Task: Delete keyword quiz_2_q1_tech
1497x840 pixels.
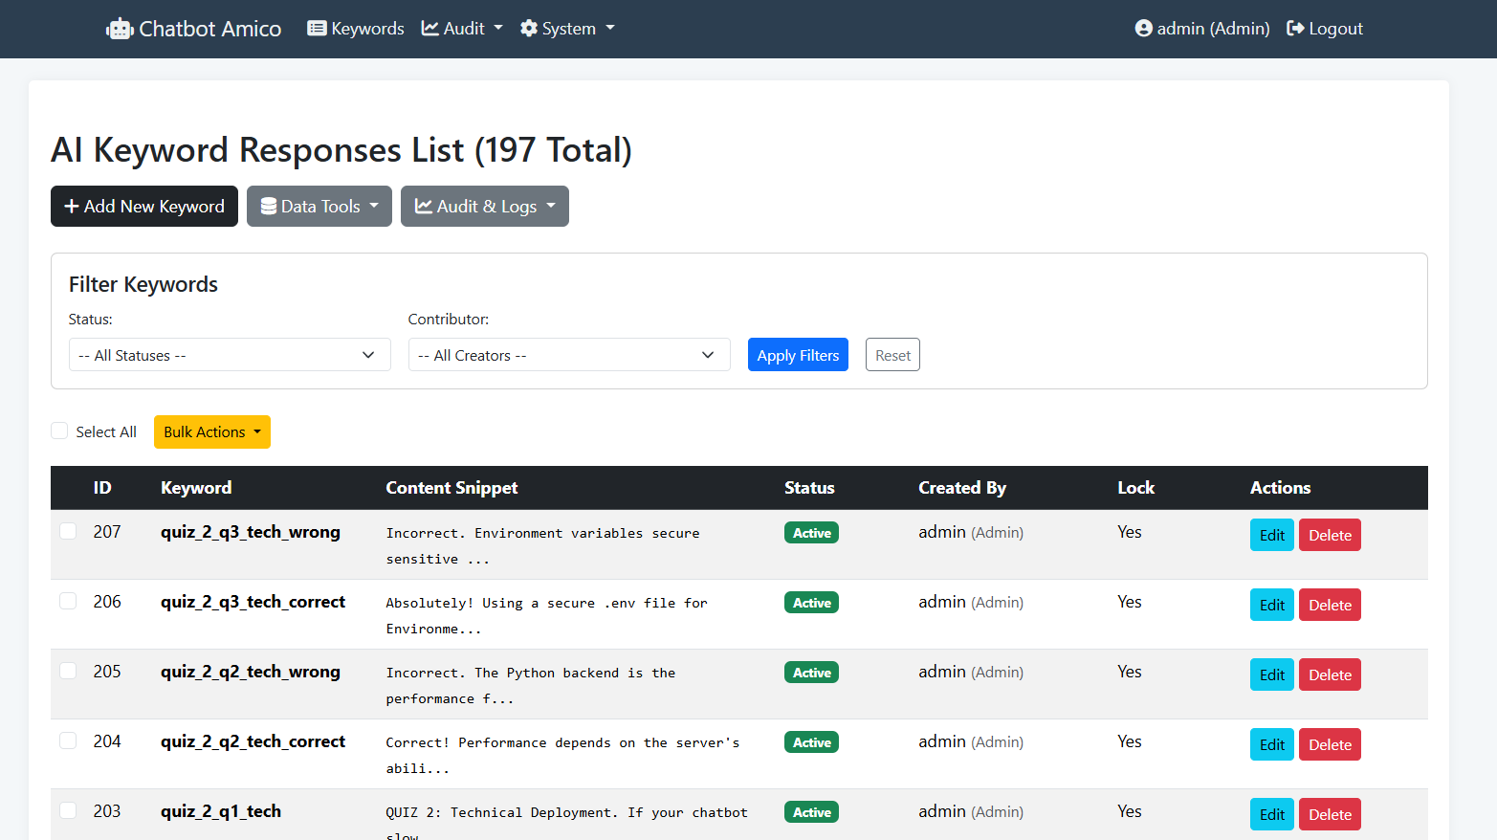Action: (1330, 814)
